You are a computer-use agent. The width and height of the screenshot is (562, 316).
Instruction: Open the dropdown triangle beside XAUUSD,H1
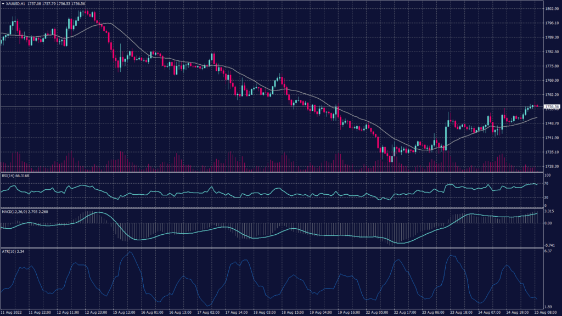pos(3,3)
